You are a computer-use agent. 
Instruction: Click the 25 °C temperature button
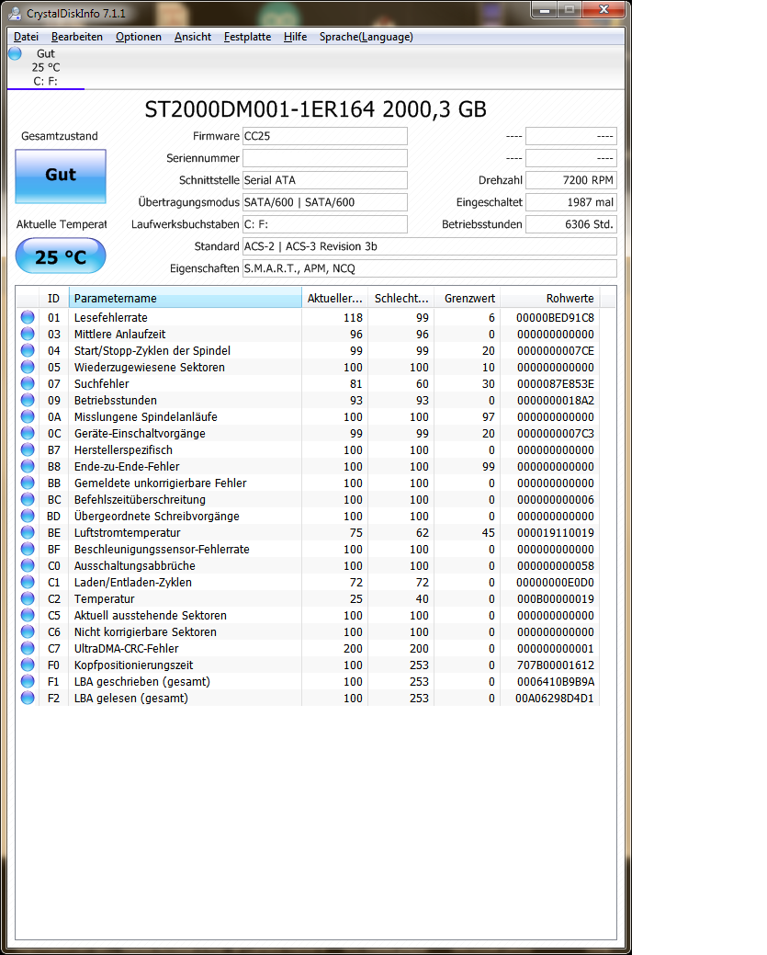pyautogui.click(x=61, y=256)
